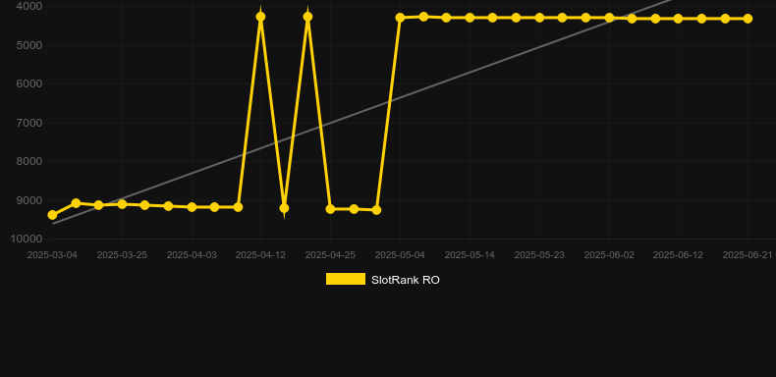Select the first data point at 2025-03-04
The height and width of the screenshot is (377, 776).
click(x=52, y=215)
